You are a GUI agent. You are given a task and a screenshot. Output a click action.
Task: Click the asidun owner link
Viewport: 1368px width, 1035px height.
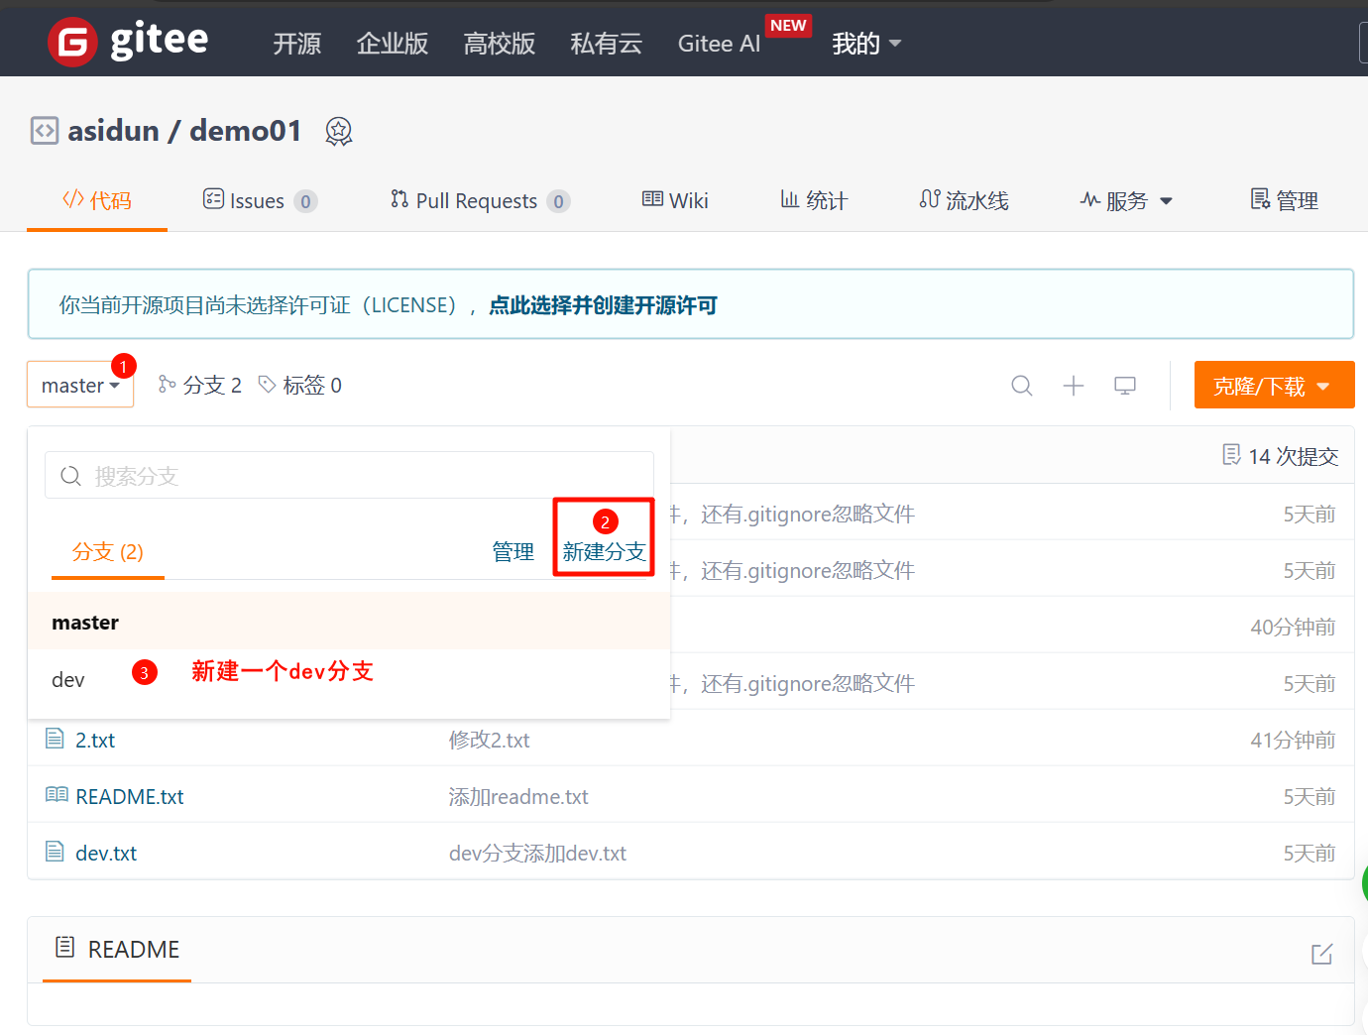pyautogui.click(x=113, y=131)
